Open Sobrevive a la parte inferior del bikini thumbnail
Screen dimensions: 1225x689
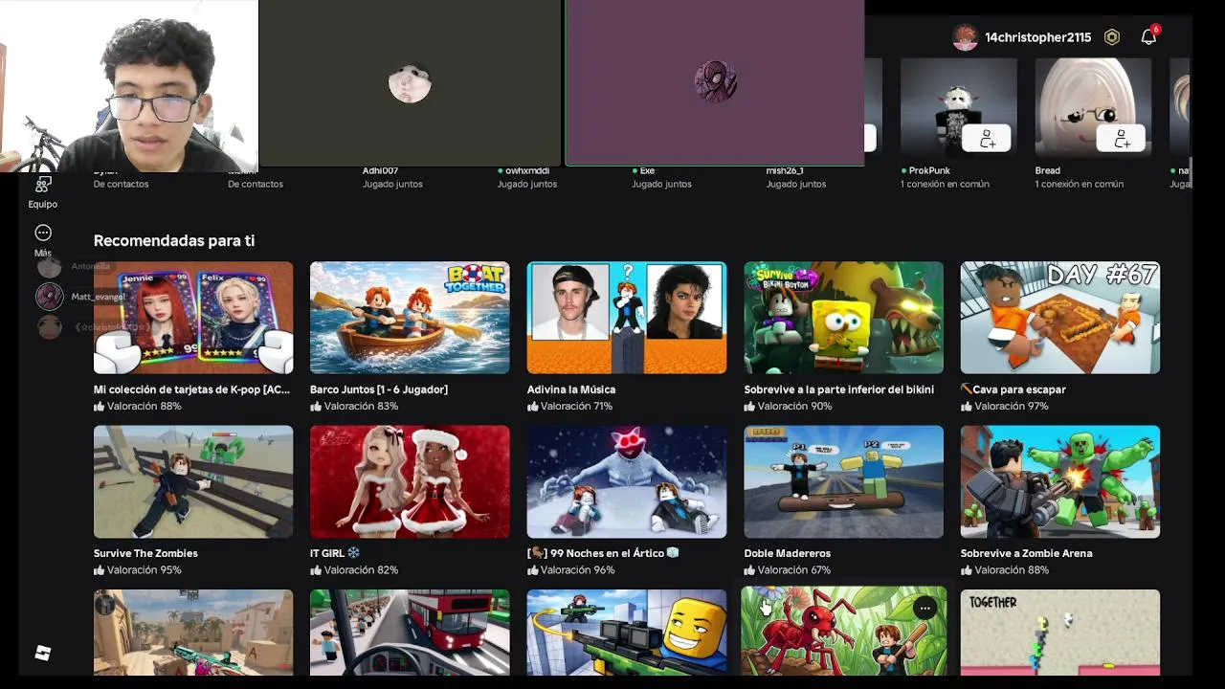pos(843,318)
